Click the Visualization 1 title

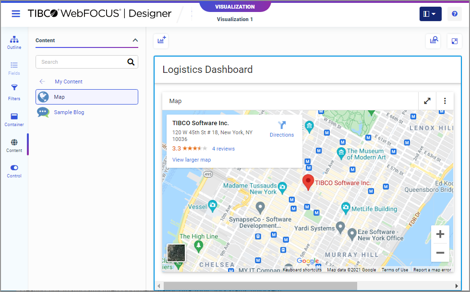(235, 19)
